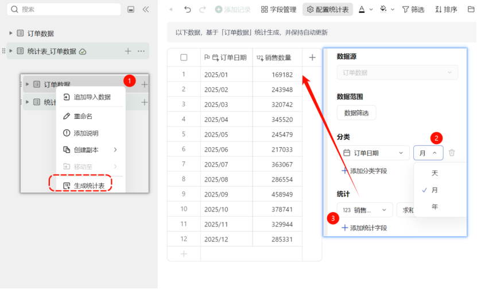
Task: Choose 重命名 from the context menu
Action: 91,116
